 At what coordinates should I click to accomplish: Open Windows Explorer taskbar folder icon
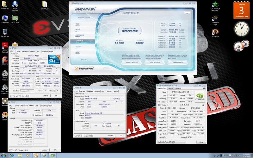[20, 155]
